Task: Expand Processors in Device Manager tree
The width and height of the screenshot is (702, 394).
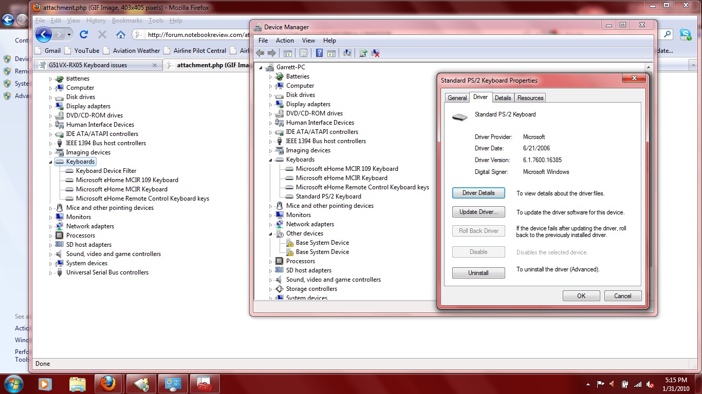Action: coord(271,261)
